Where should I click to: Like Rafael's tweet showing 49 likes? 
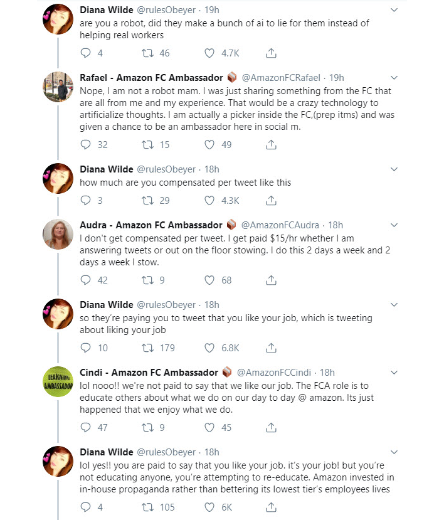(x=209, y=145)
